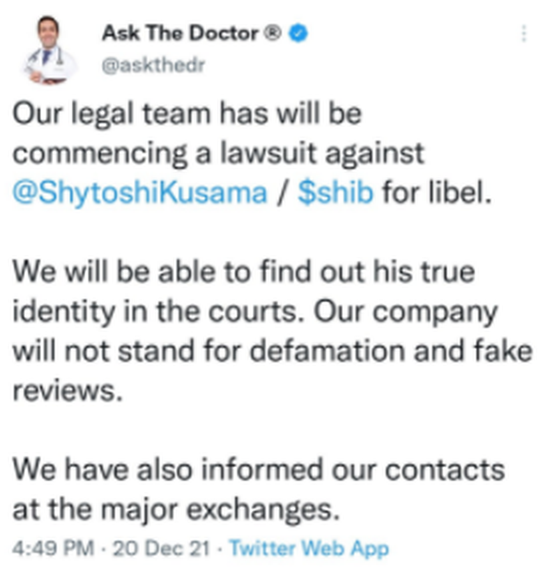This screenshot has width=543, height=571.
Task: Open the @ShytoshiKusama mention link
Action: click(140, 192)
